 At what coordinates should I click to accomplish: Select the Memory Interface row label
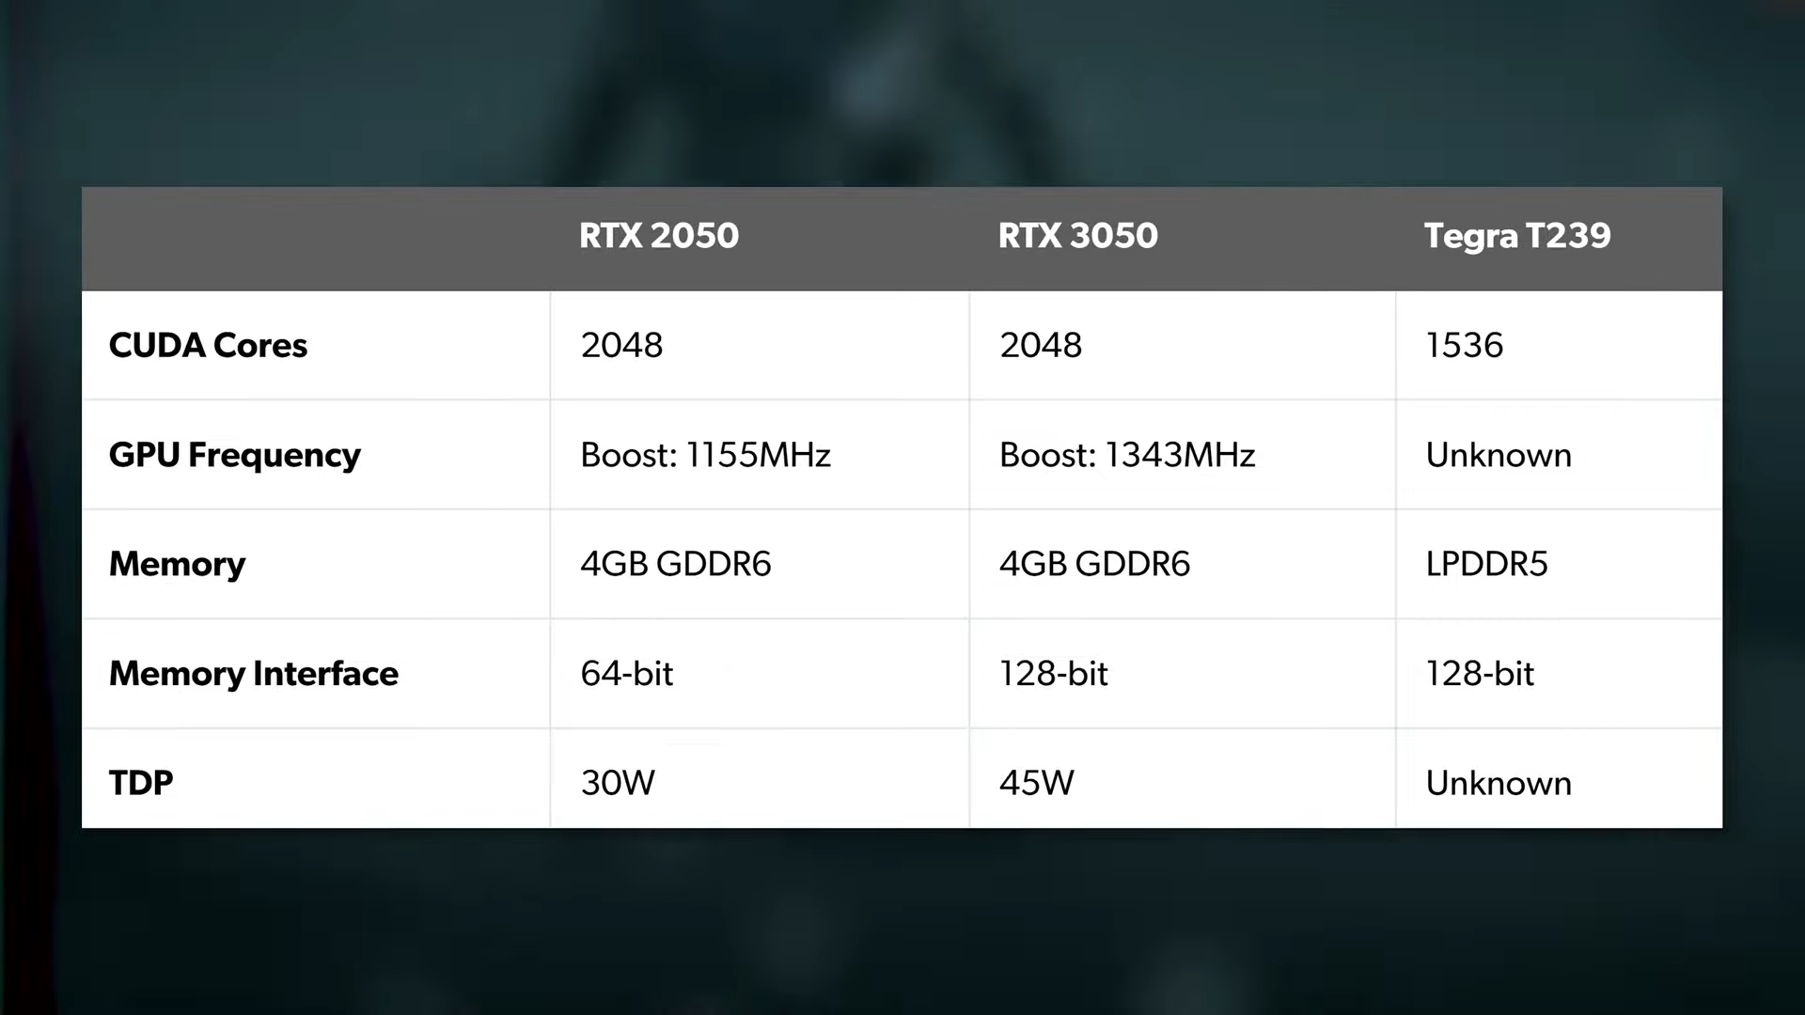[x=253, y=674]
